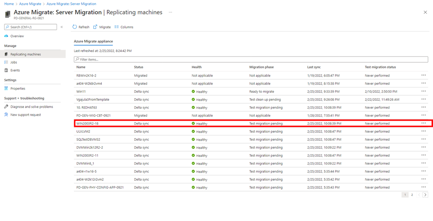Viewport: 433px width, 221px height.
Task: Open ellipsis menu for a404-r1w16-5
Action: [424, 171]
